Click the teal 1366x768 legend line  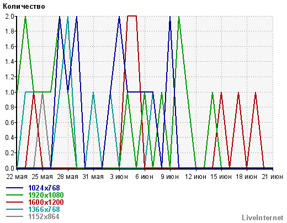point(14,209)
